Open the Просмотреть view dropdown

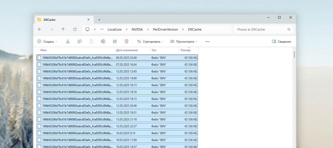184,42
